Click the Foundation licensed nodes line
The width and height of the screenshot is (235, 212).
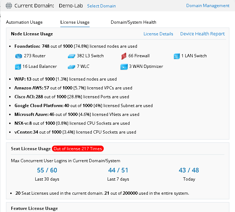(76, 46)
